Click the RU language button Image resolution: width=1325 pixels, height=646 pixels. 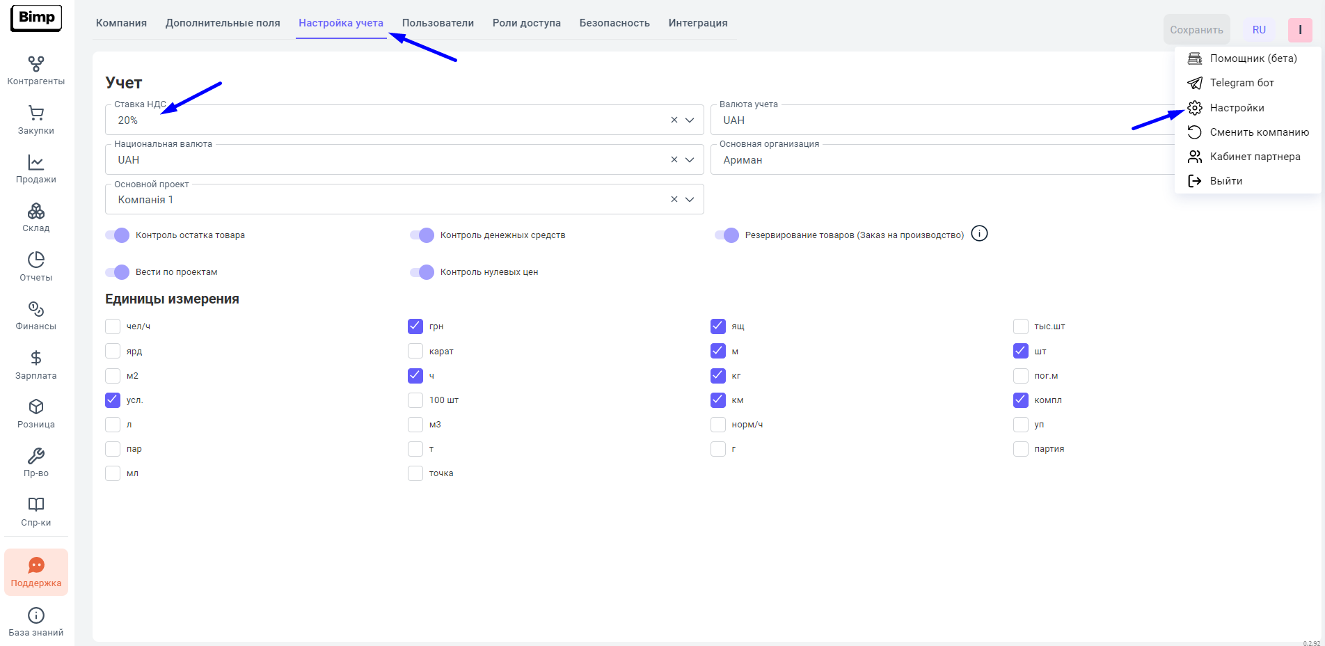pyautogui.click(x=1259, y=30)
